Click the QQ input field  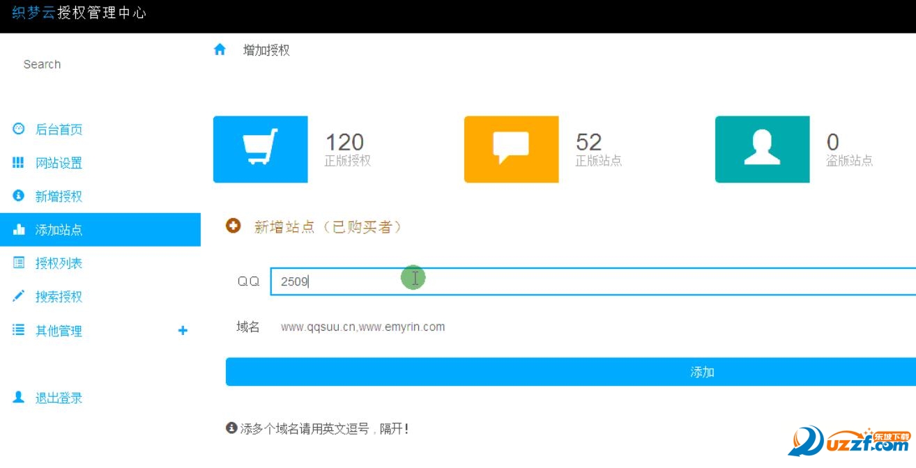[593, 281]
